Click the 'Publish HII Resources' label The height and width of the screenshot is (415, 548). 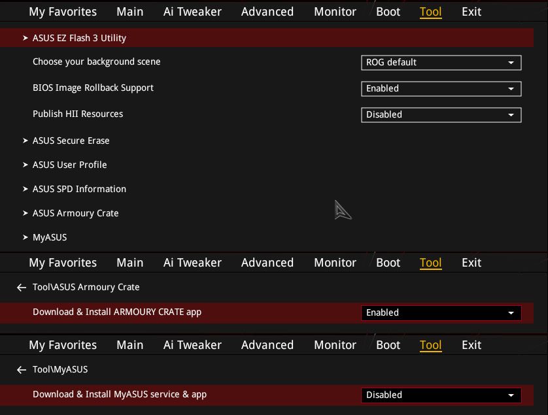click(x=78, y=114)
